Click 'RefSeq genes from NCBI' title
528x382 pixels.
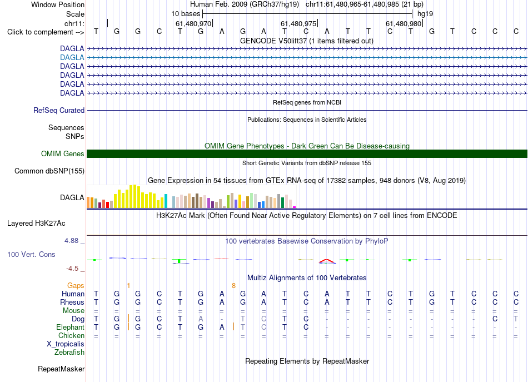pyautogui.click(x=307, y=102)
